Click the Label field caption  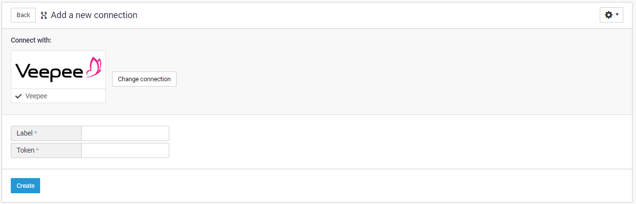24,134
